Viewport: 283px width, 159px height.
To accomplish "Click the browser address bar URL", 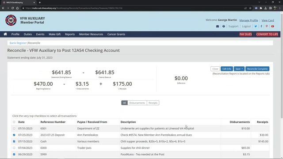I will tap(74, 8).
